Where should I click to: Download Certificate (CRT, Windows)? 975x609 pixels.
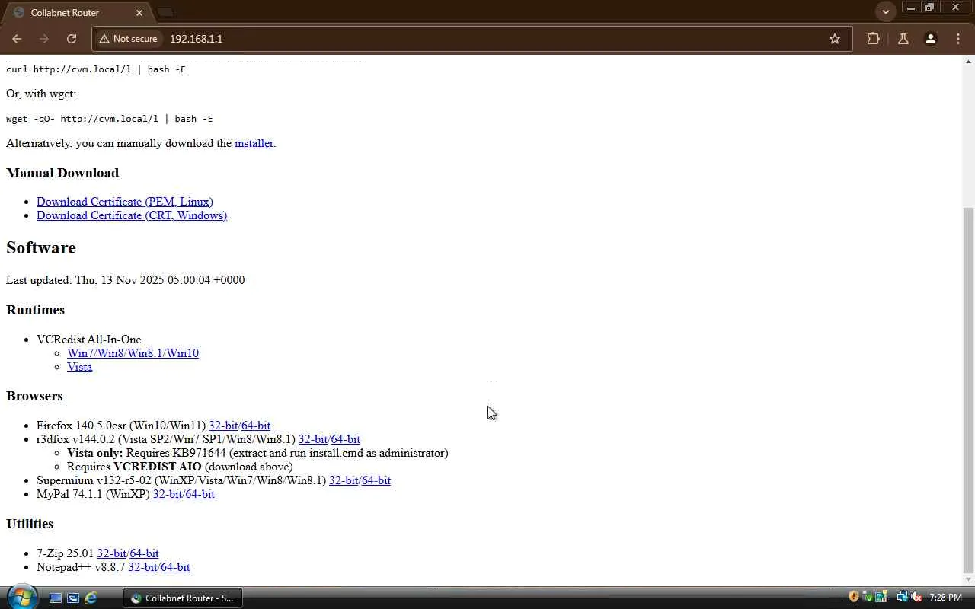132,215
